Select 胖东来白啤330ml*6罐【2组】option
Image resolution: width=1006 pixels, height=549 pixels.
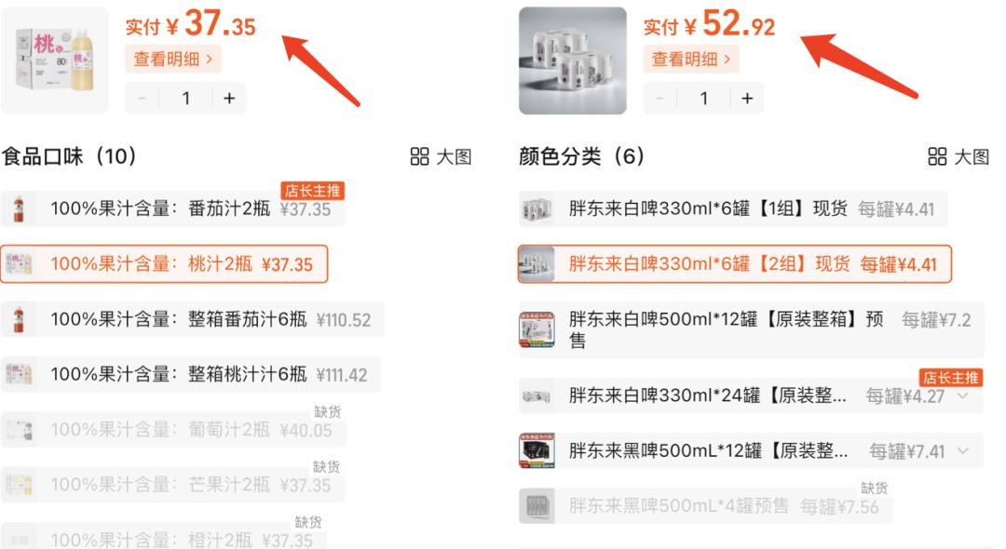(x=735, y=264)
